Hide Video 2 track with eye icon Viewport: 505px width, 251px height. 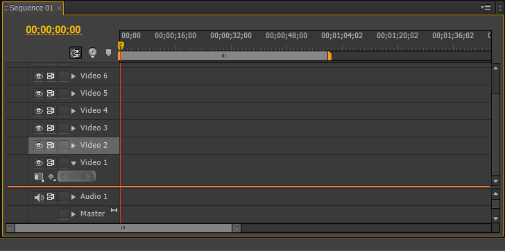click(x=39, y=146)
